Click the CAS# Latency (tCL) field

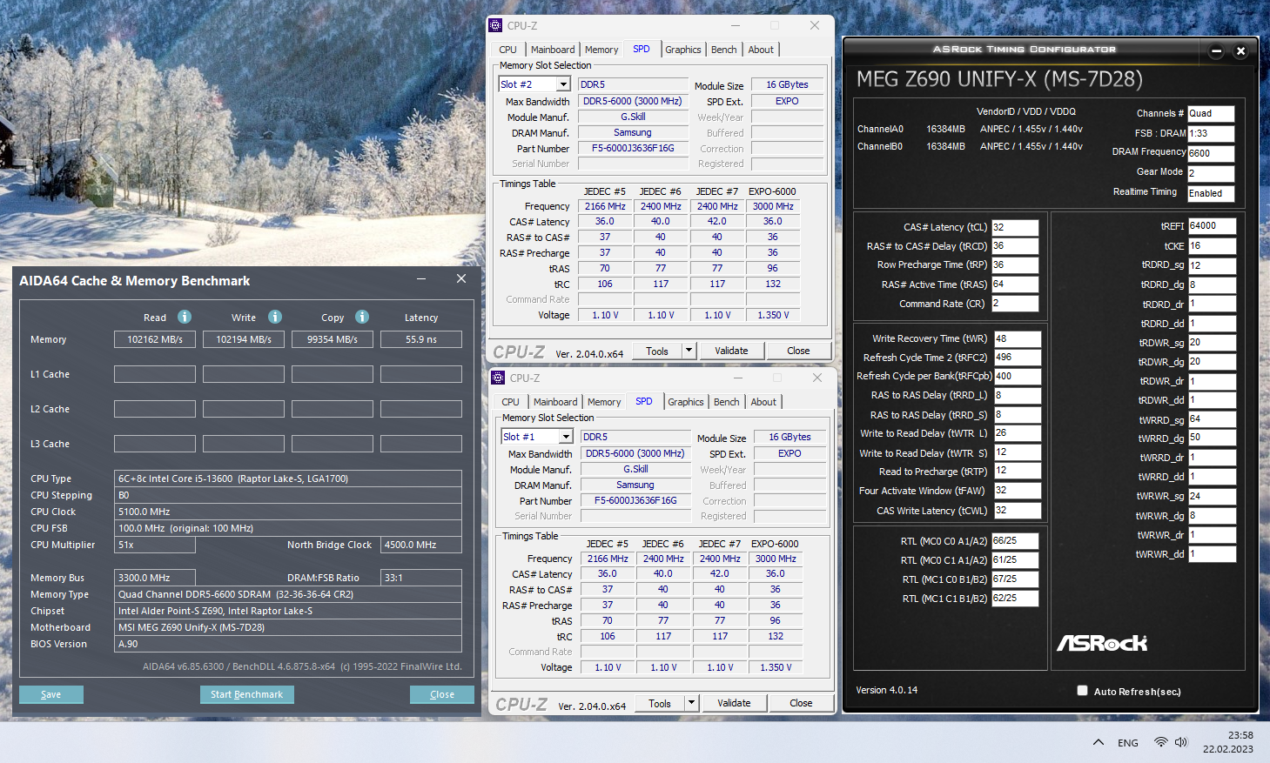[x=1015, y=227]
